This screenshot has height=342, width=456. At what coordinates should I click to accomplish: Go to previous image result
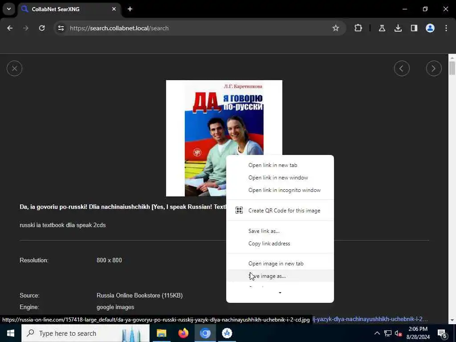point(402,69)
